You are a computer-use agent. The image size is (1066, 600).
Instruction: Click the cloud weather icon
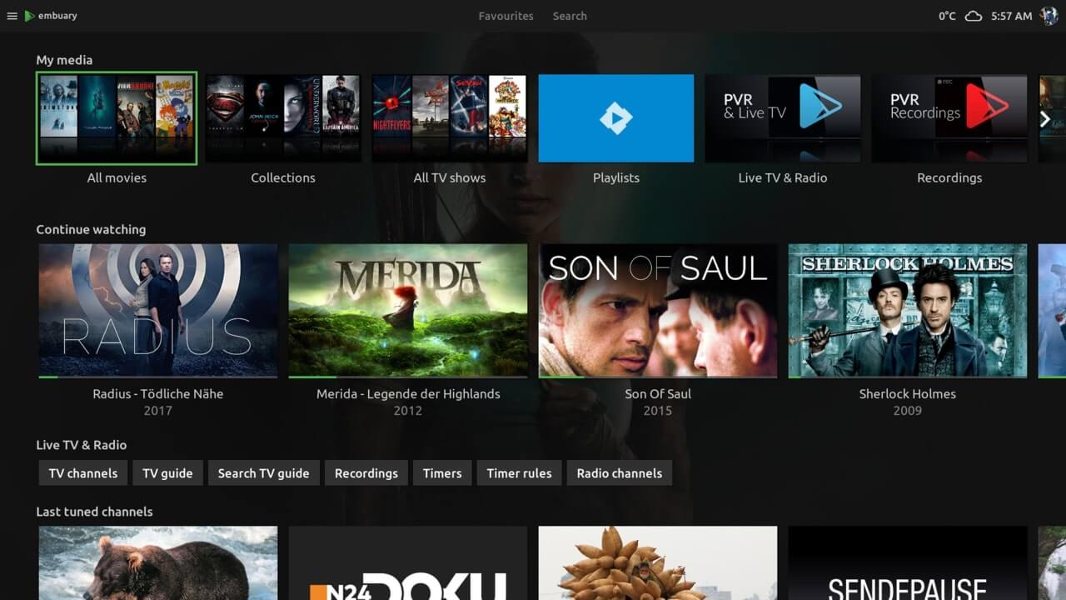973,16
